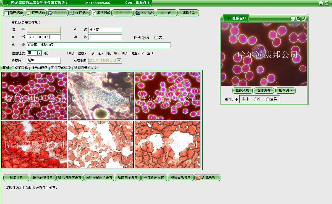Open a record with 打开记录

click(35, 13)
